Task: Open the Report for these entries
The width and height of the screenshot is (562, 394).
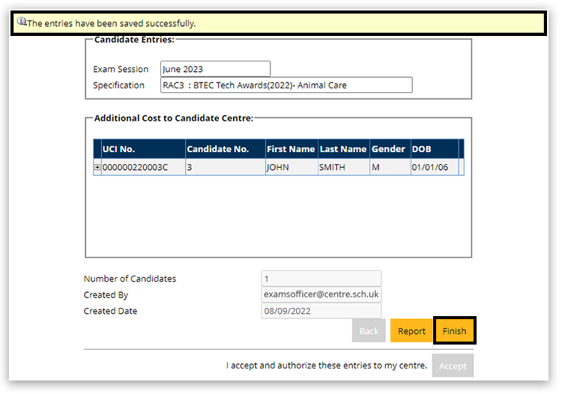Action: click(x=411, y=331)
